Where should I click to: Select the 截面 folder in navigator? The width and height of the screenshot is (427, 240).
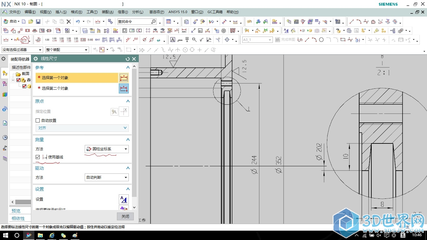[23, 74]
